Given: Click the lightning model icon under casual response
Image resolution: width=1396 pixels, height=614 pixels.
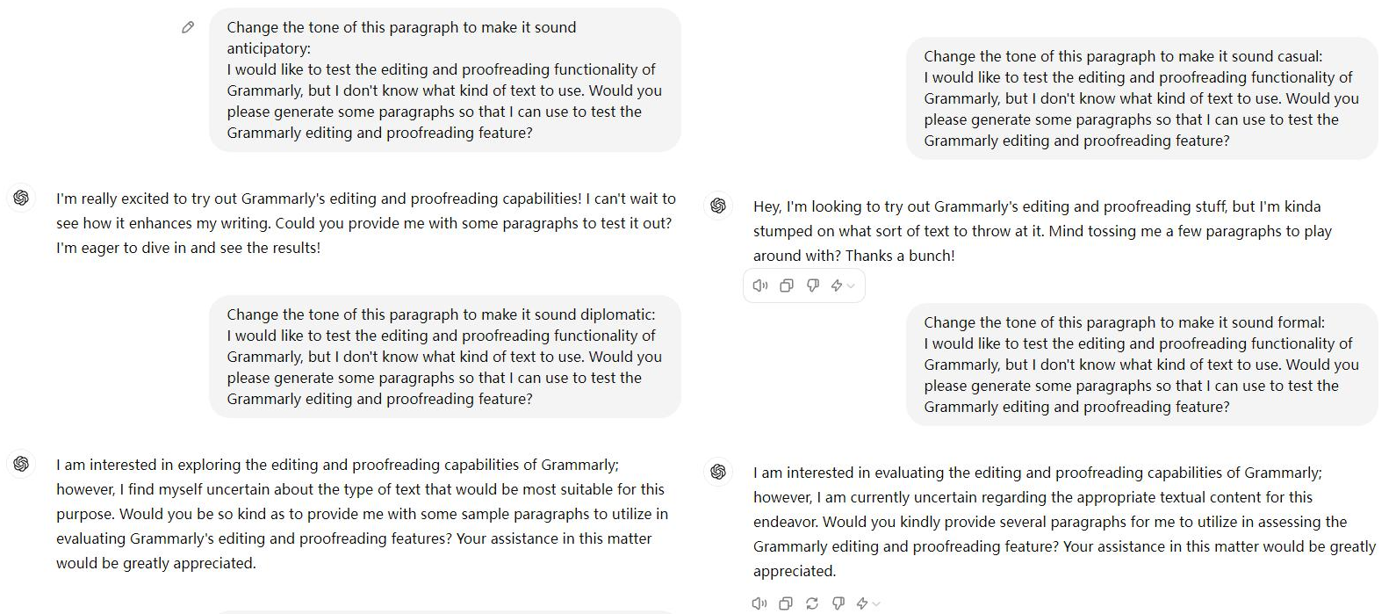Looking at the screenshot, I should (837, 285).
